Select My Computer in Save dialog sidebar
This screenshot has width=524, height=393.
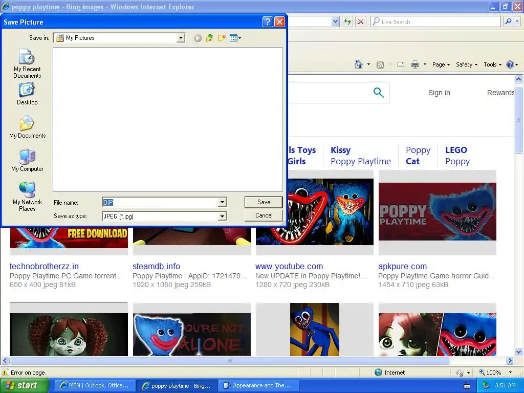[x=27, y=160]
